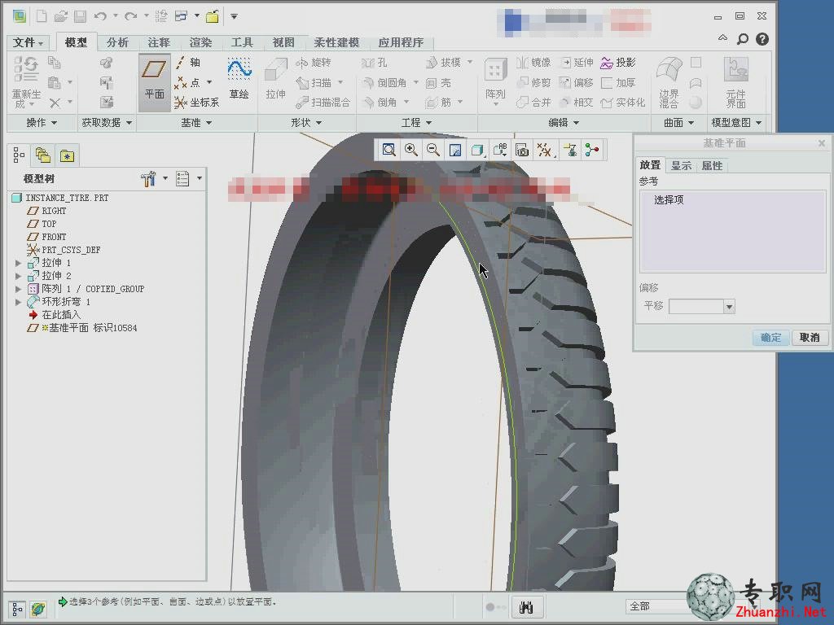834x625 pixels.
Task: Open the 显示 tab in datum plane dialog
Action: pos(682,165)
